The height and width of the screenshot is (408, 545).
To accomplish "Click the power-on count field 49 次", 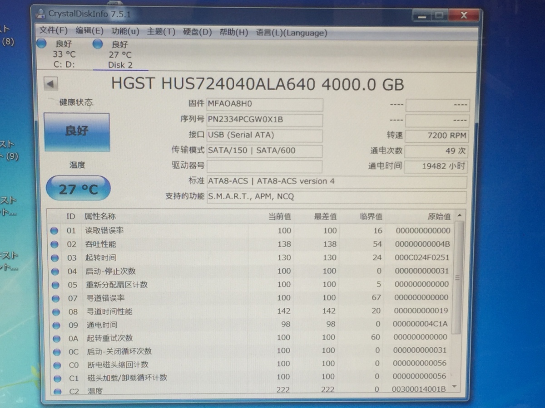I will [436, 151].
